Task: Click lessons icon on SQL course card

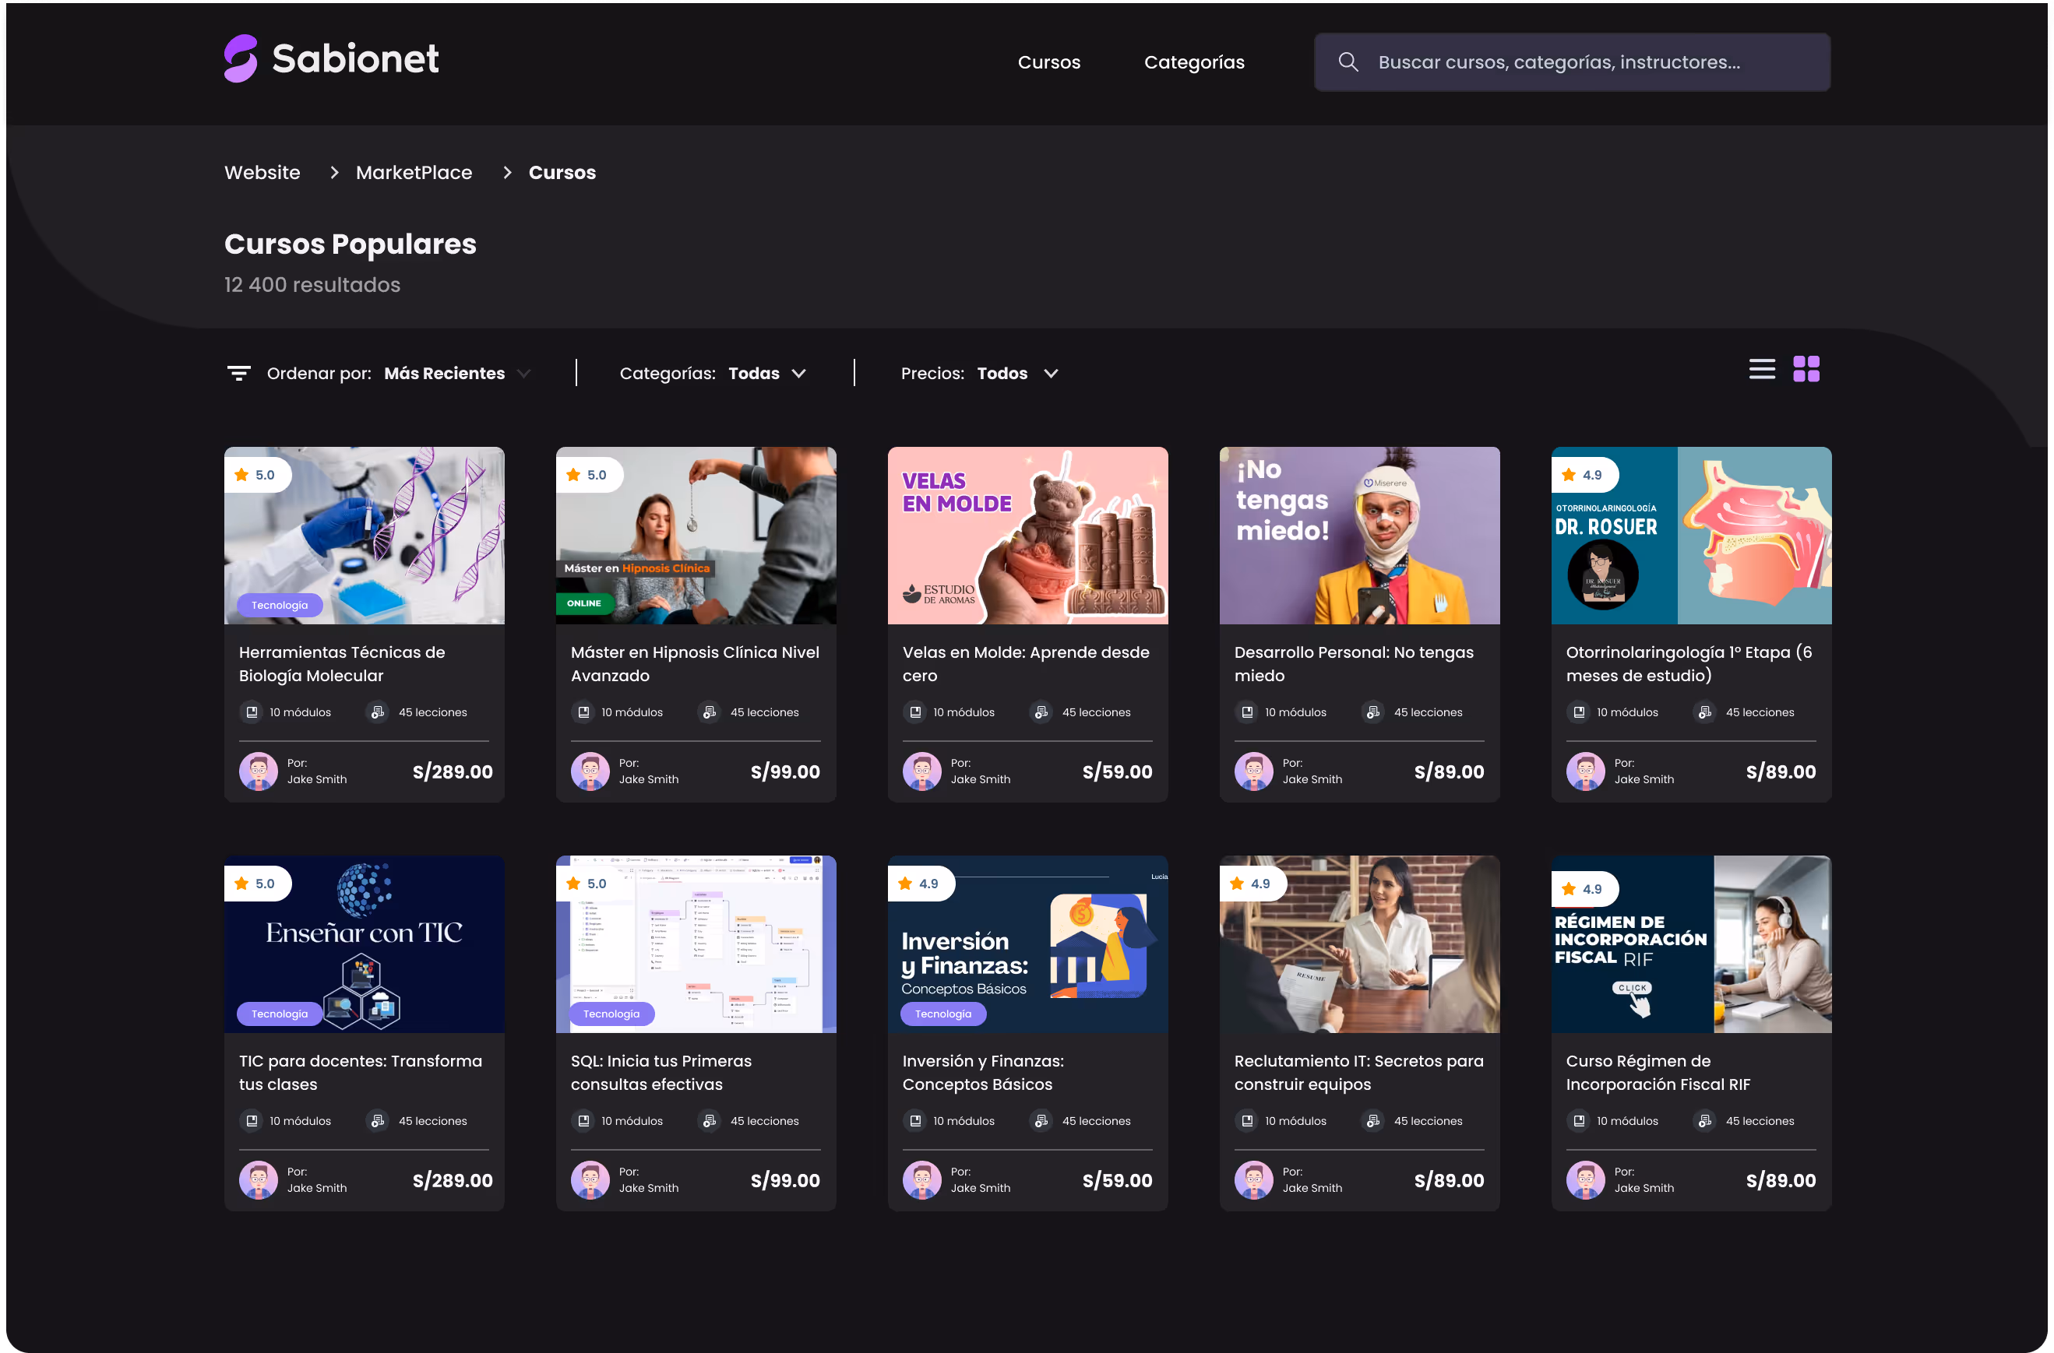Action: point(709,1121)
